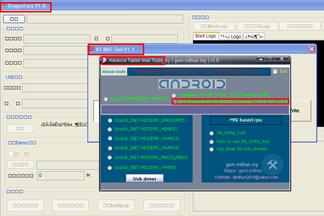Minimize the Advance Tablet Imei Tools window
This screenshot has width=324, height=216.
(261, 58)
